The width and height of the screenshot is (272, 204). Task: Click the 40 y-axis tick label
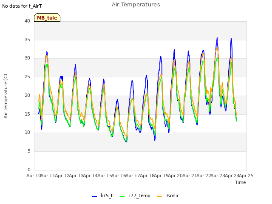pyautogui.click(x=27, y=21)
